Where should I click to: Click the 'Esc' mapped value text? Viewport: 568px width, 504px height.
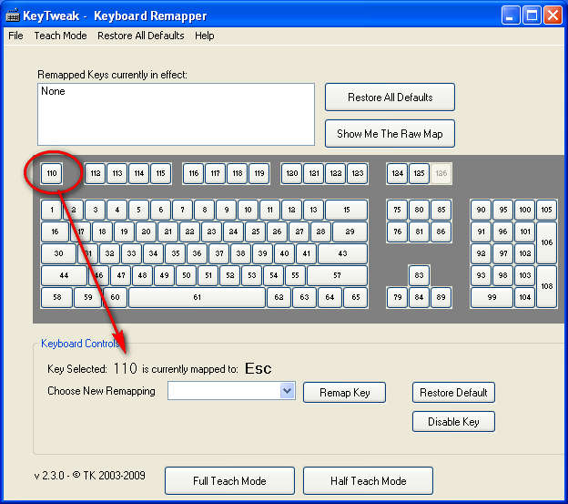258,369
